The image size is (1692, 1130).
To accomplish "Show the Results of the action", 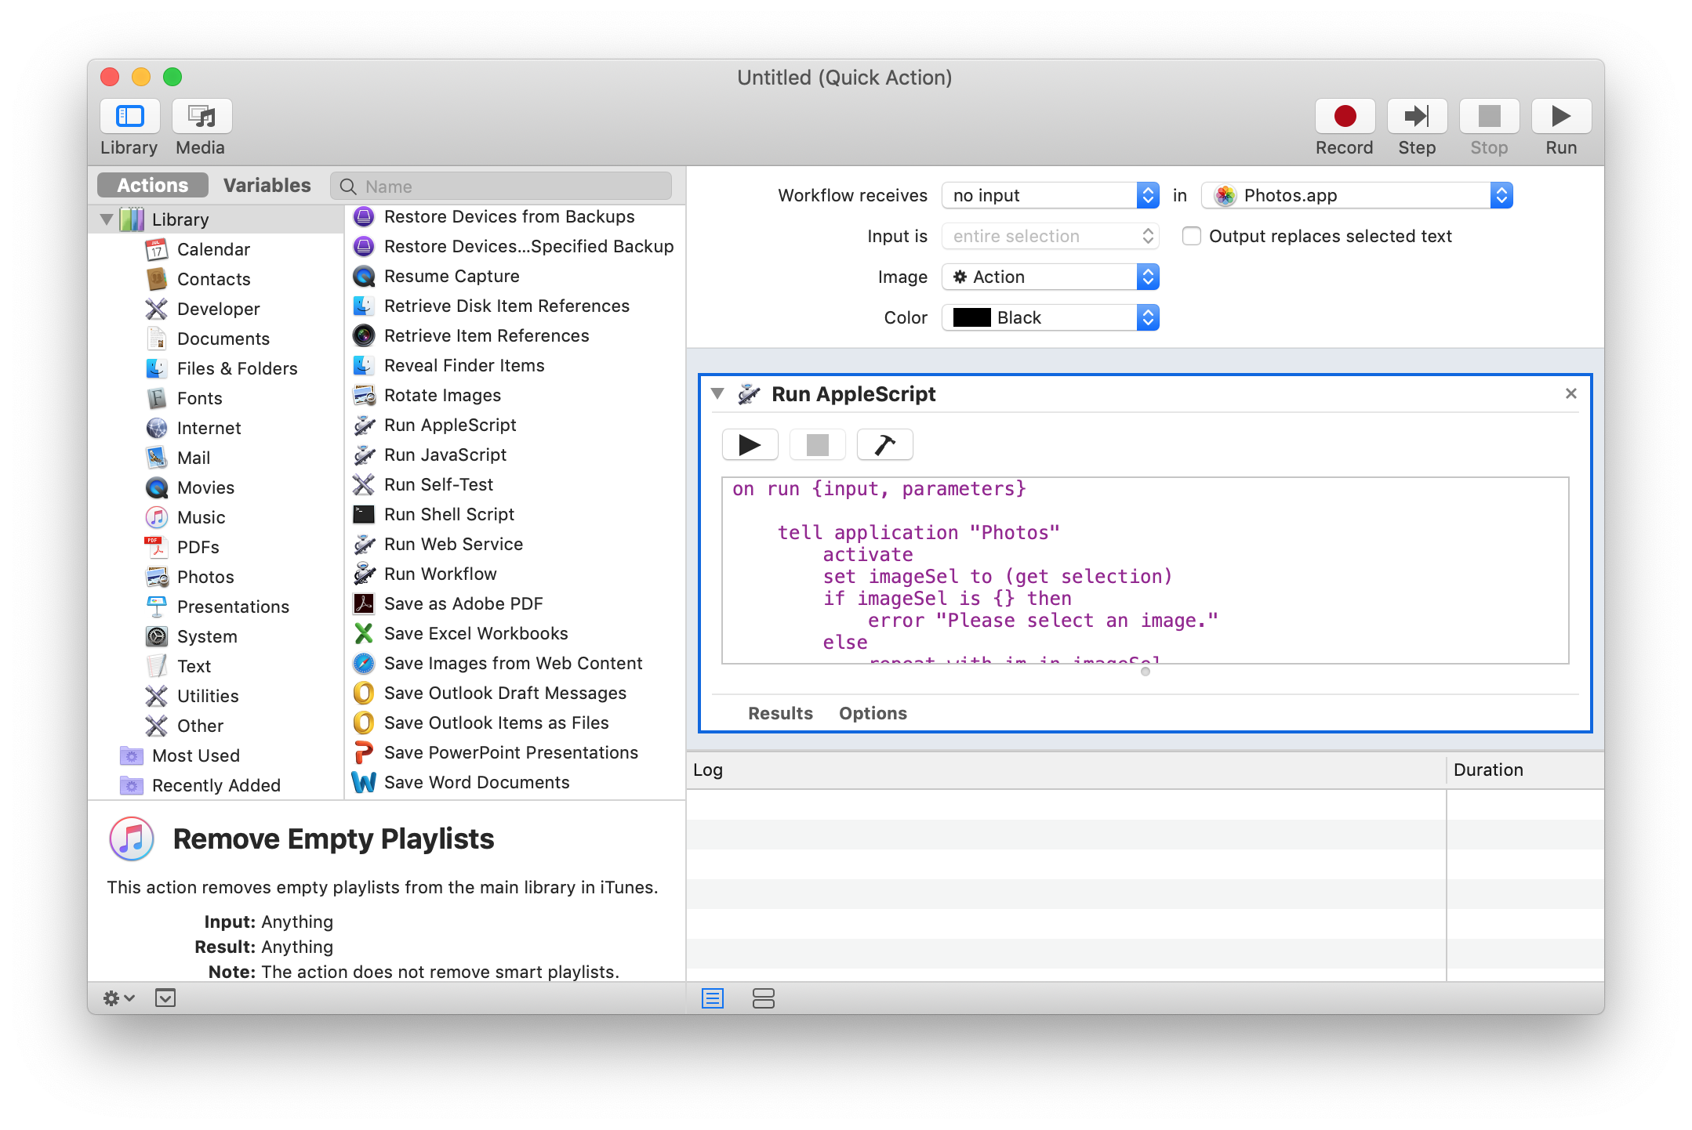I will point(780,713).
